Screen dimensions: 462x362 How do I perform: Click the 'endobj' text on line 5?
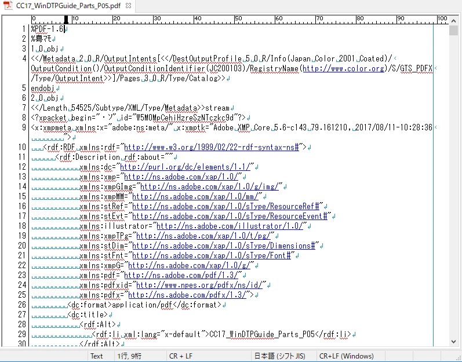(43, 88)
